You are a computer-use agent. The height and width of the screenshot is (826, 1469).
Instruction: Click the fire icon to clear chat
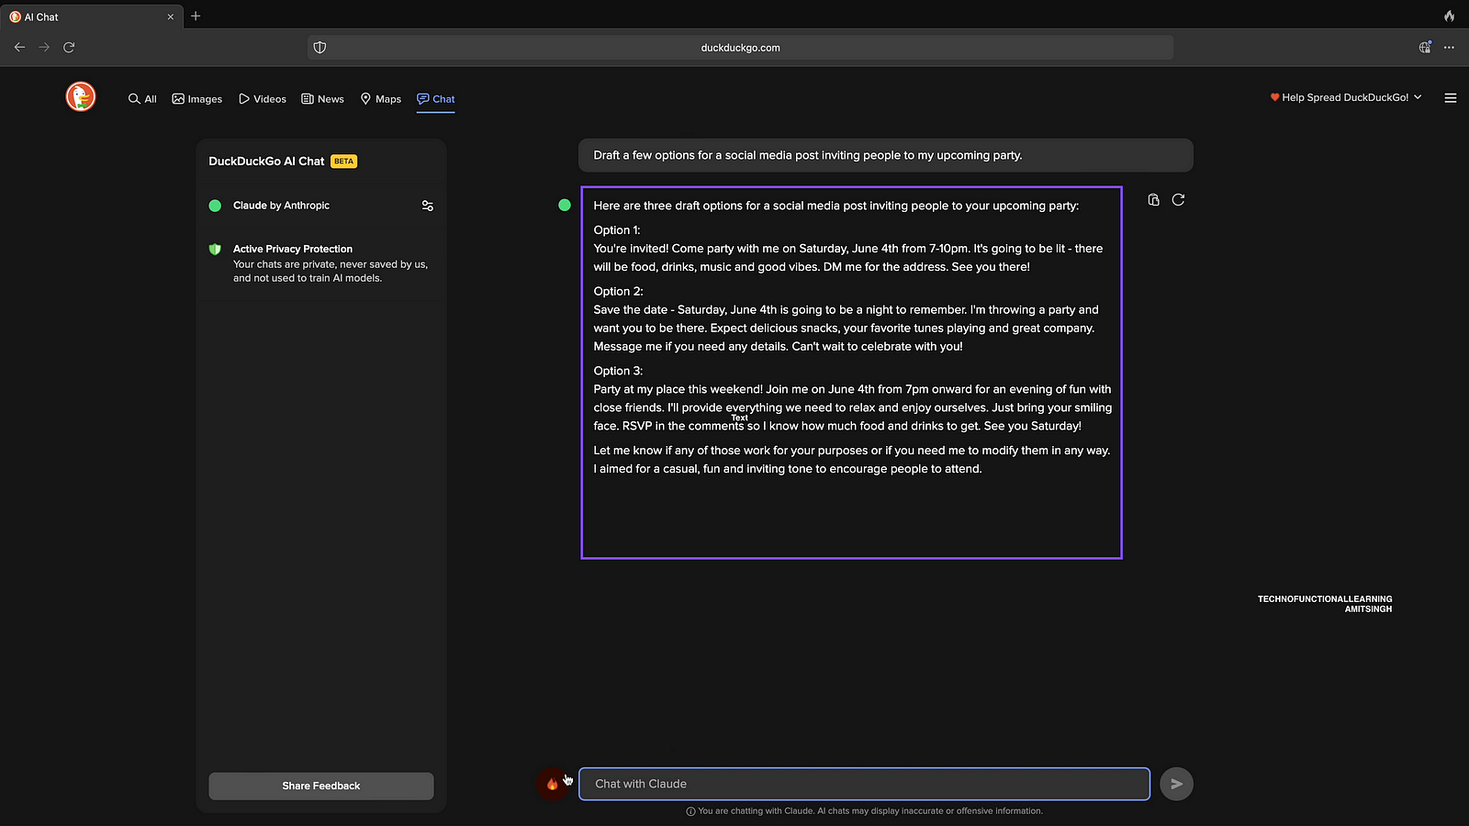click(x=552, y=784)
